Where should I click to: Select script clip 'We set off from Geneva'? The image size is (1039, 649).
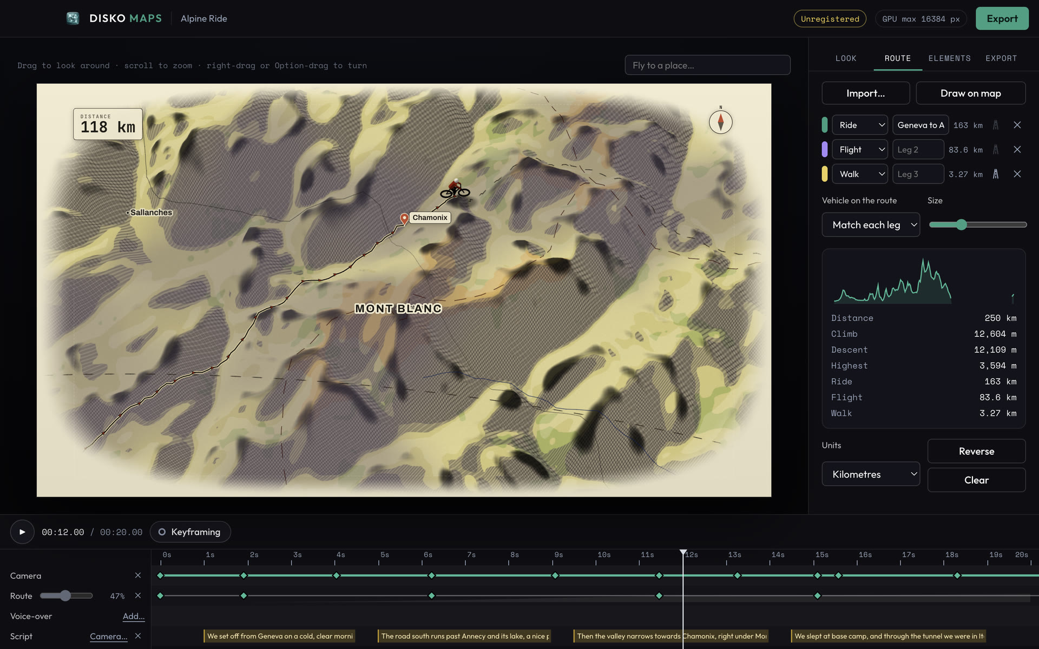(279, 636)
